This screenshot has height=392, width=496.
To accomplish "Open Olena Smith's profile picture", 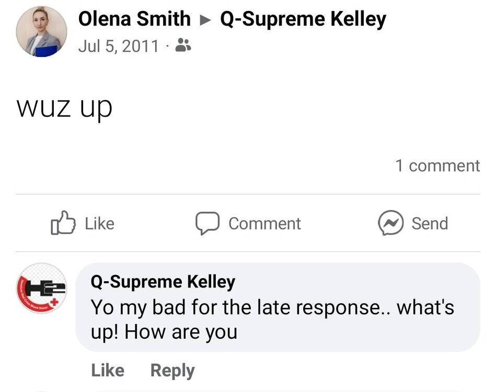I will point(42,31).
